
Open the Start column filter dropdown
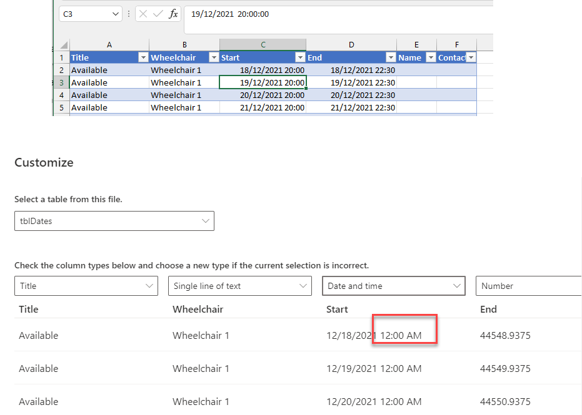300,57
